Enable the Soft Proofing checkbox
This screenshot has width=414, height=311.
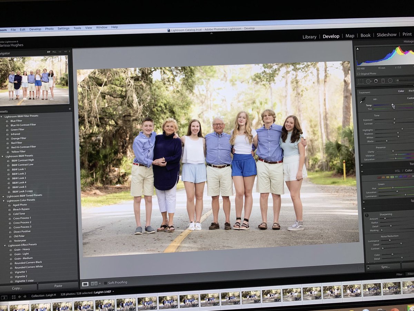point(106,283)
